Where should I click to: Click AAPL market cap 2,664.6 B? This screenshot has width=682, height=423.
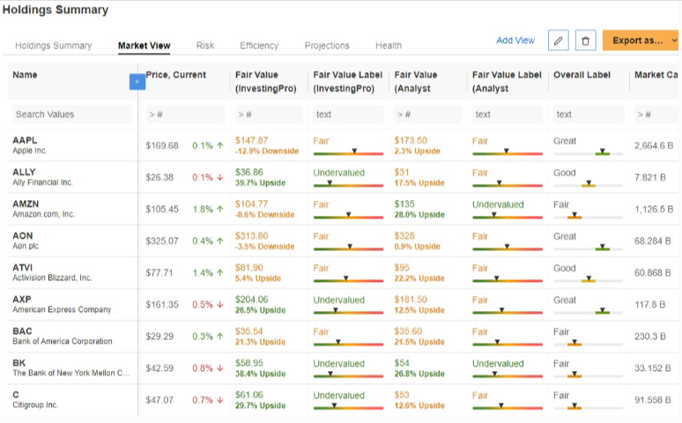(x=654, y=145)
